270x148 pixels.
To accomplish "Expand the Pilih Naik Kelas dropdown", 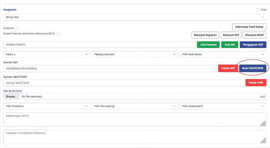I will 223,54.
